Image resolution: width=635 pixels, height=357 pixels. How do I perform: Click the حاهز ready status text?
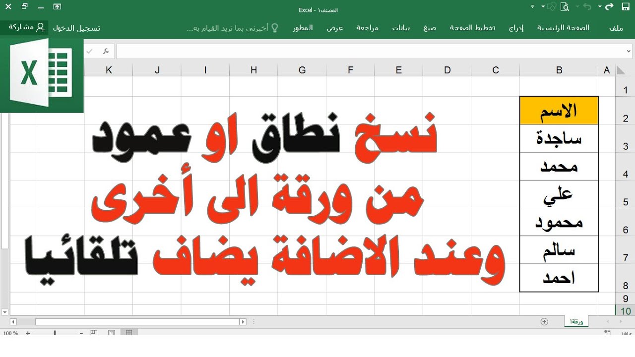tap(627, 333)
